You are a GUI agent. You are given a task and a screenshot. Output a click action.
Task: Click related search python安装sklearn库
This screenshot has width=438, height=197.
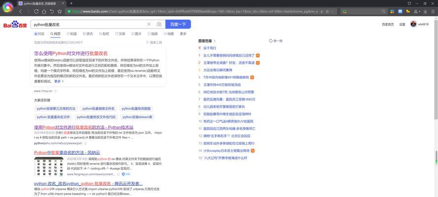pyautogui.click(x=137, y=117)
